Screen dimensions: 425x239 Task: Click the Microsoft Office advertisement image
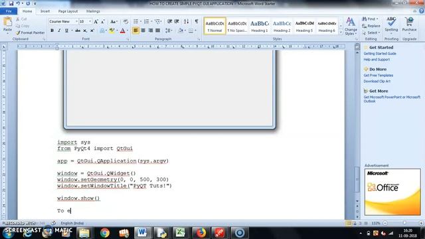[x=392, y=192]
